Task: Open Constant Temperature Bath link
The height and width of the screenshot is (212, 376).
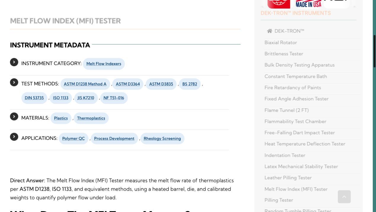Action: pyautogui.click(x=296, y=76)
